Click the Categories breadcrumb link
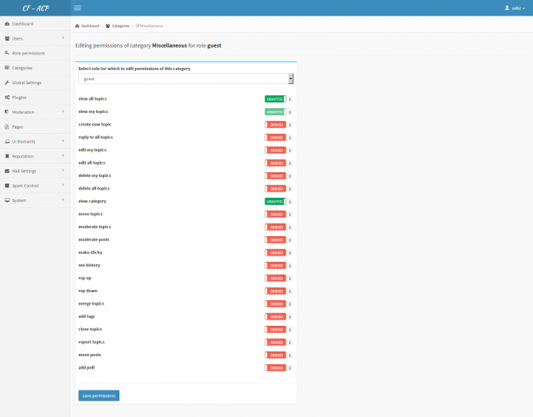The height and width of the screenshot is (417, 533). point(118,26)
